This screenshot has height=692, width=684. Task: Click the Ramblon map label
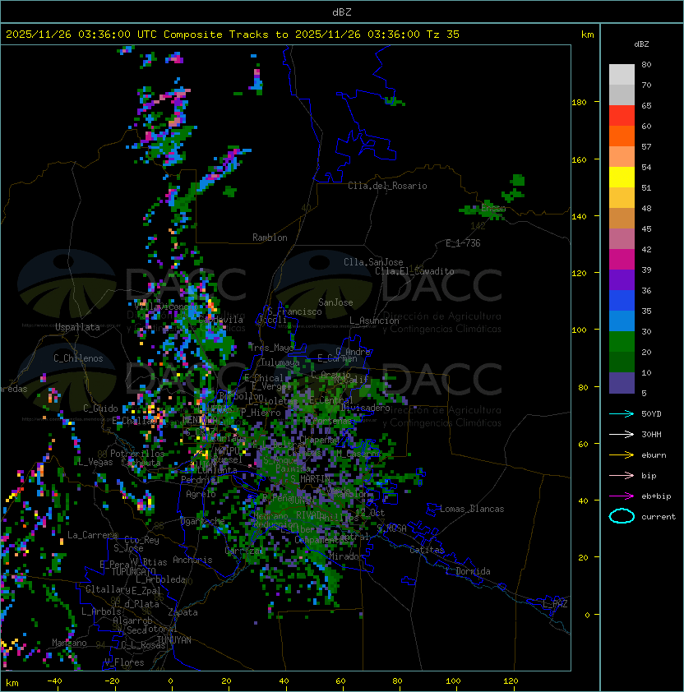tap(270, 238)
